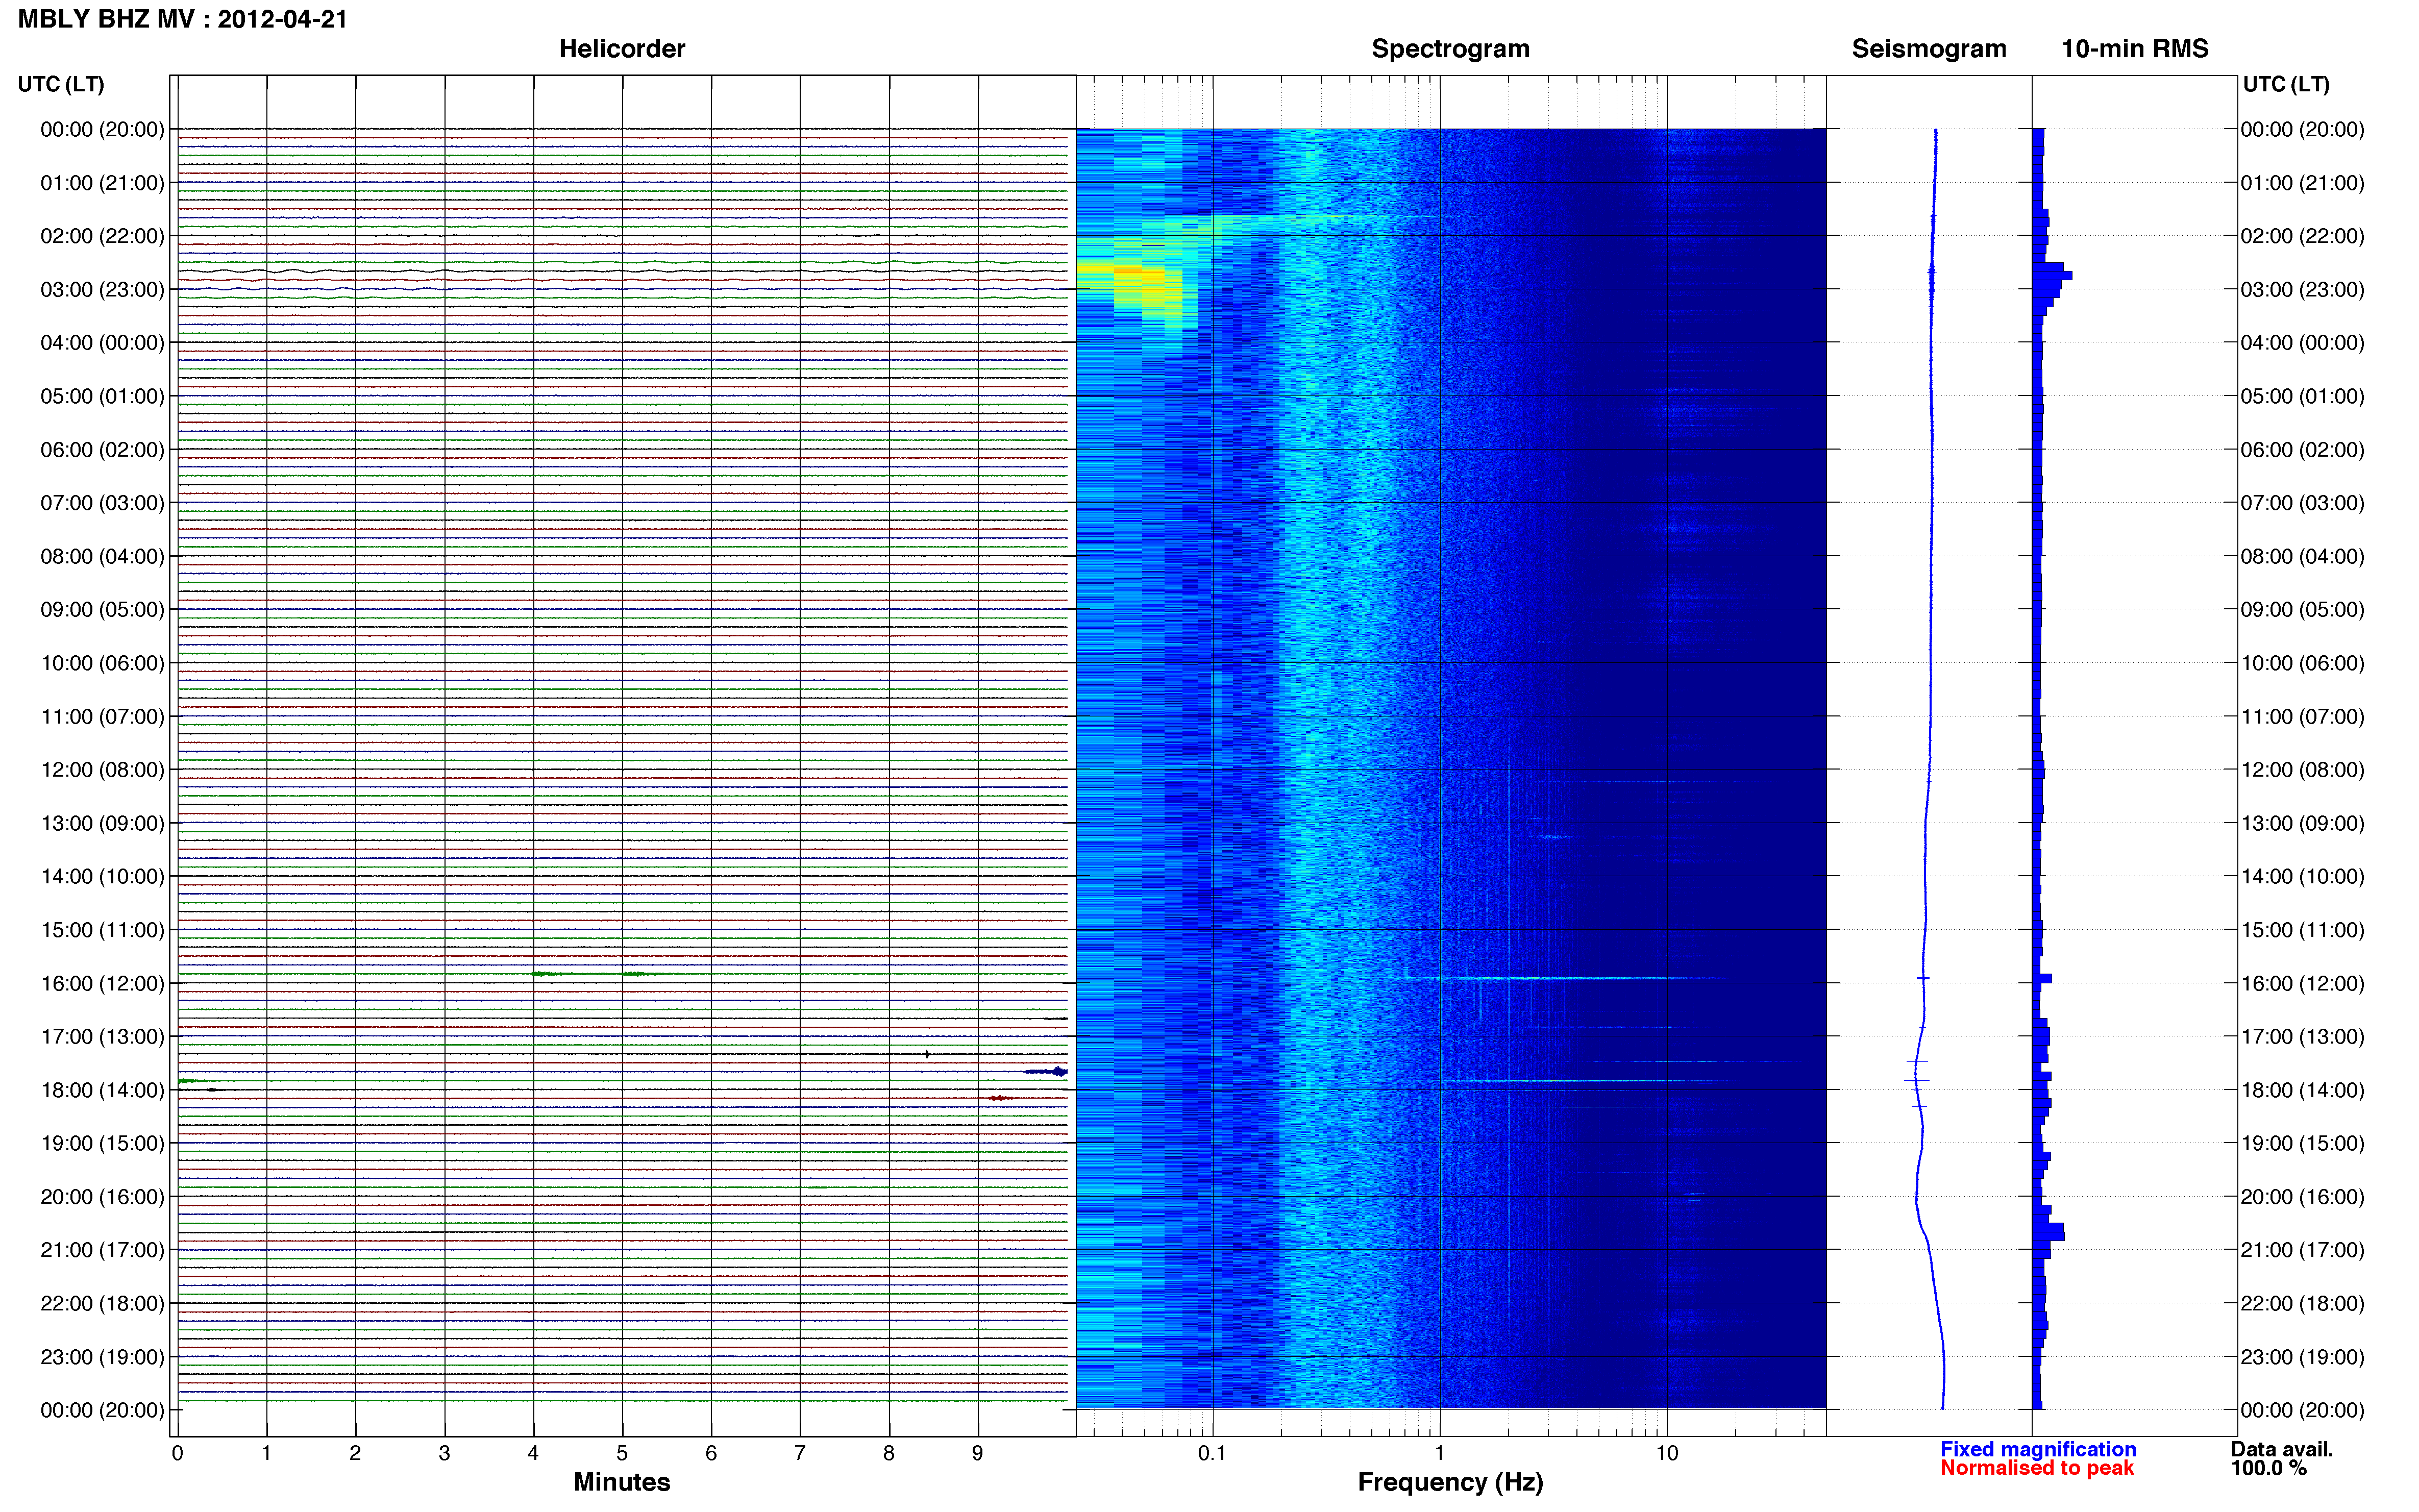Click helicorder time label '04:00 (00:00)'
This screenshot has width=2419, height=1512.
pyautogui.click(x=102, y=343)
